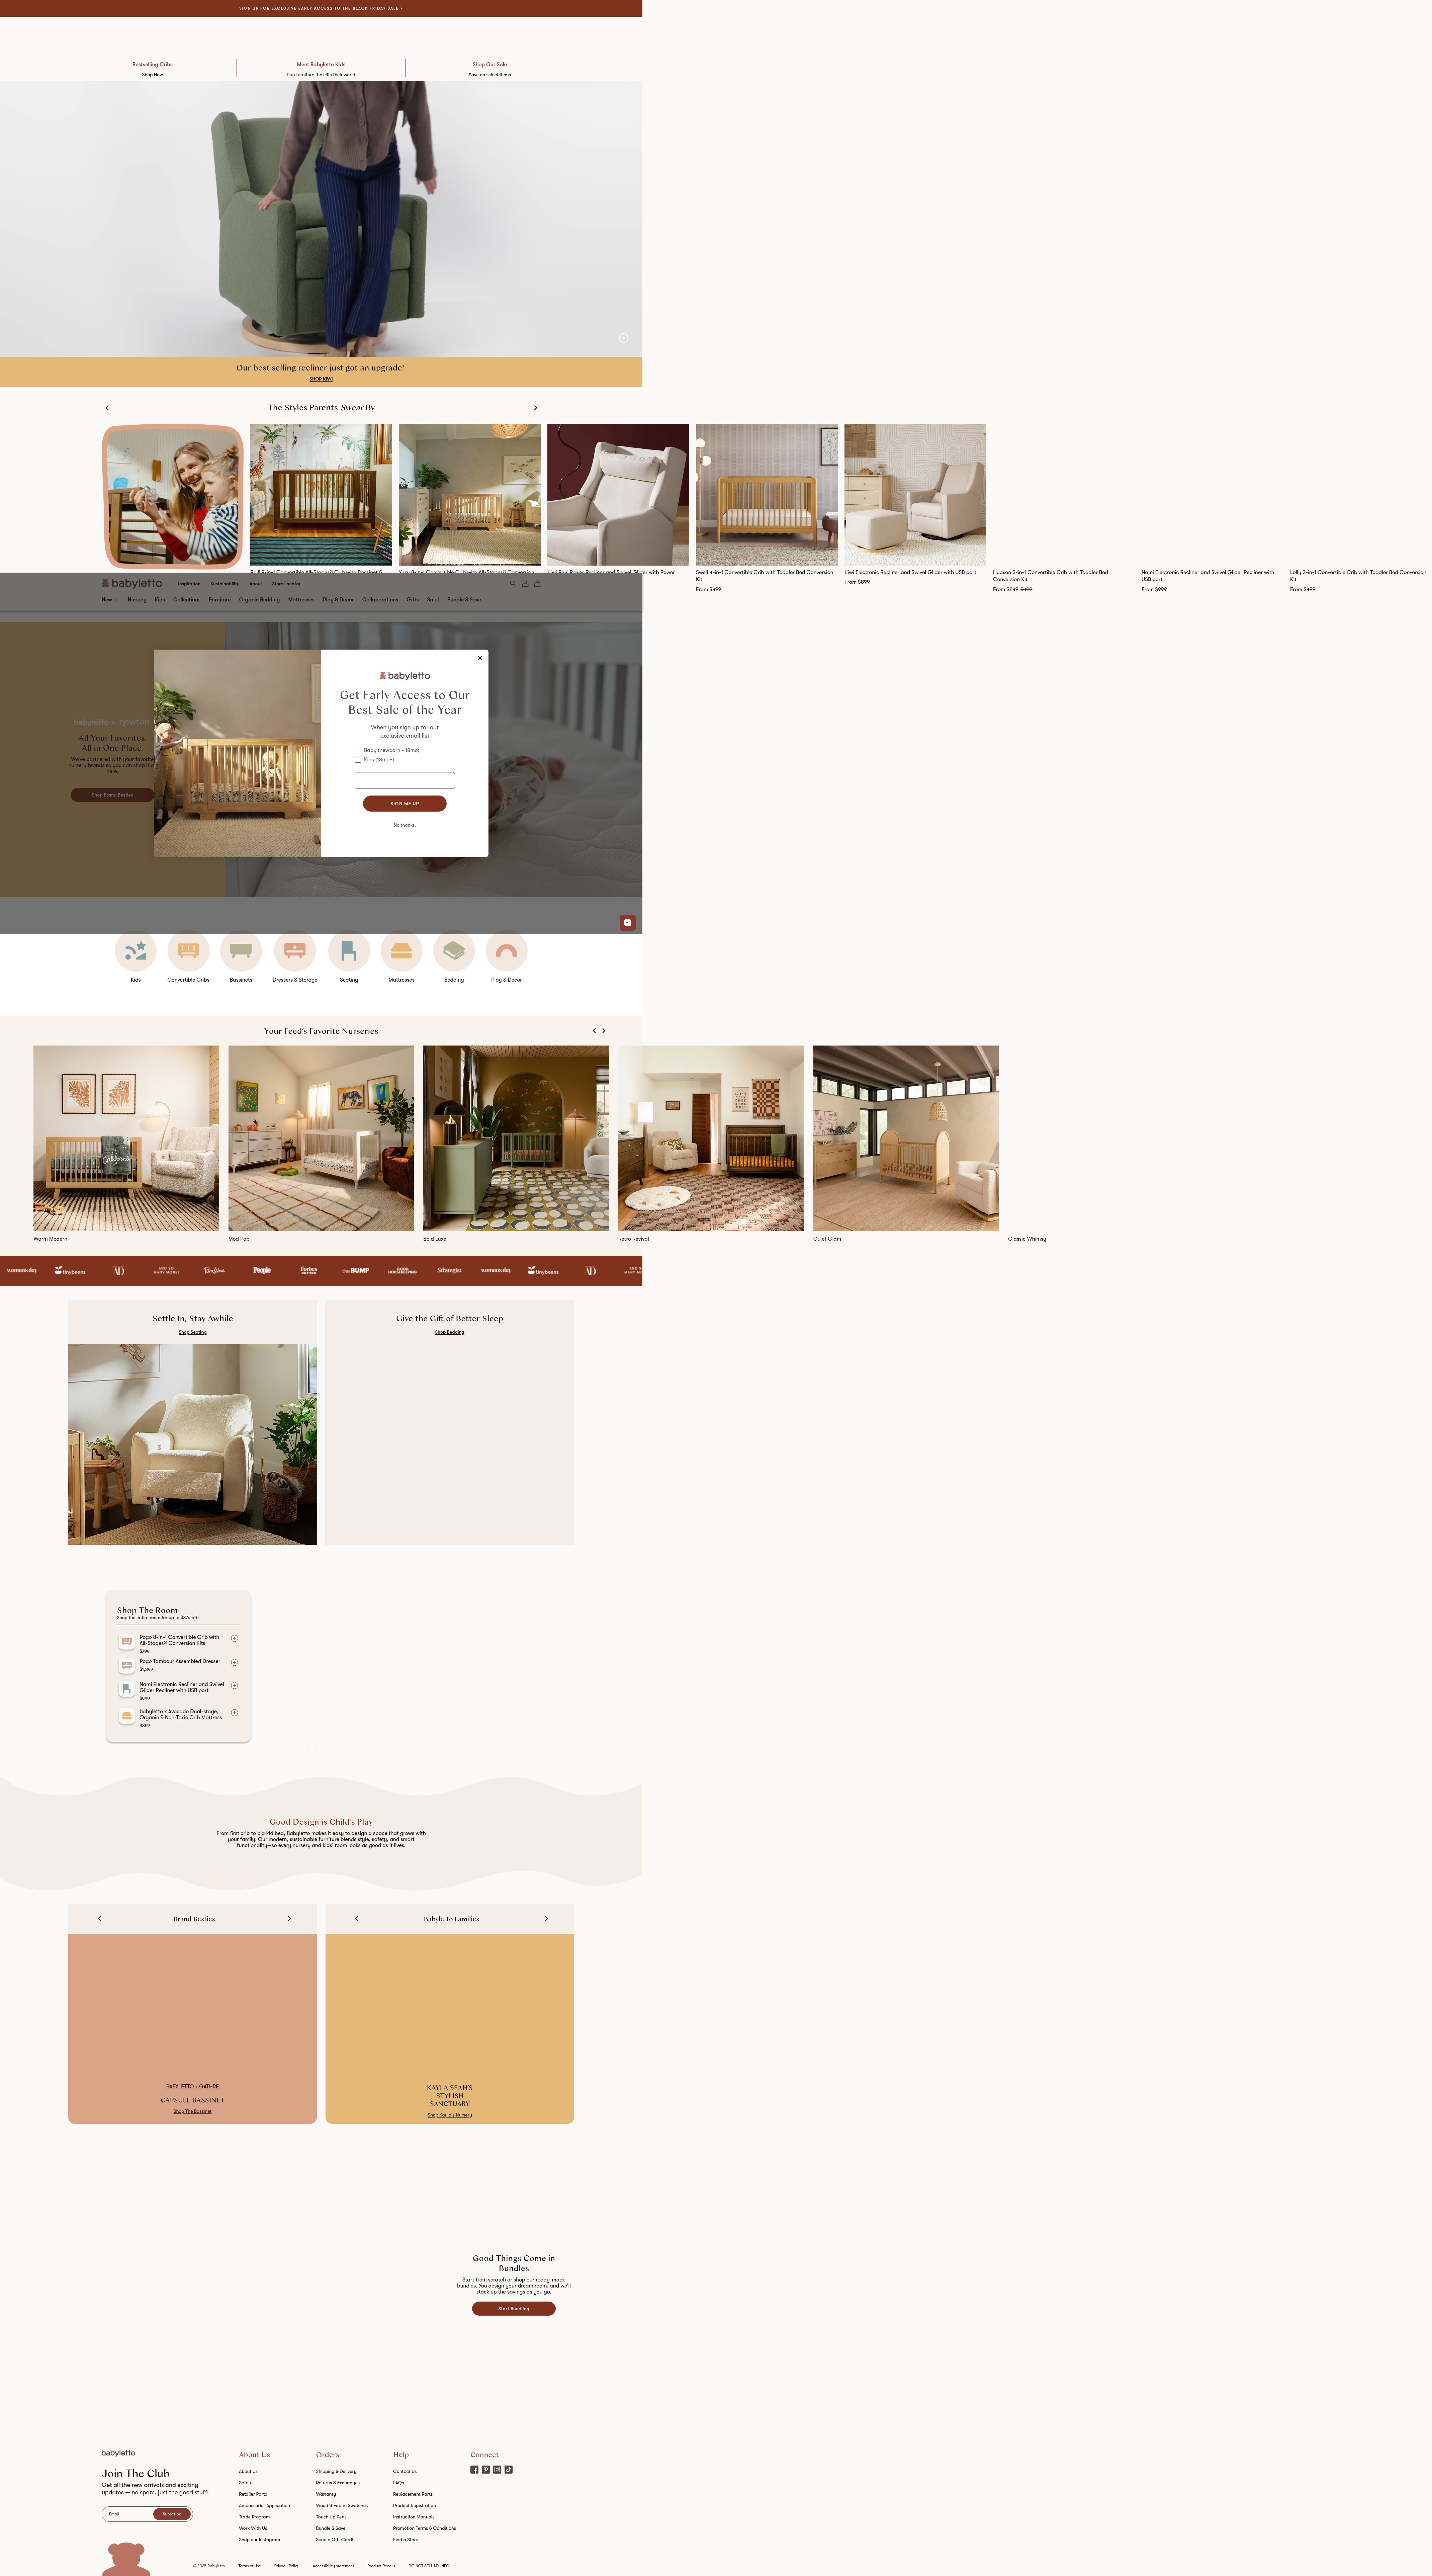Image resolution: width=1432 pixels, height=2576 pixels.
Task: Click Shop The Bassinet link
Action: pyautogui.click(x=193, y=2111)
